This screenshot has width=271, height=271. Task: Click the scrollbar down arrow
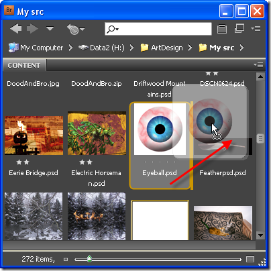point(260,235)
